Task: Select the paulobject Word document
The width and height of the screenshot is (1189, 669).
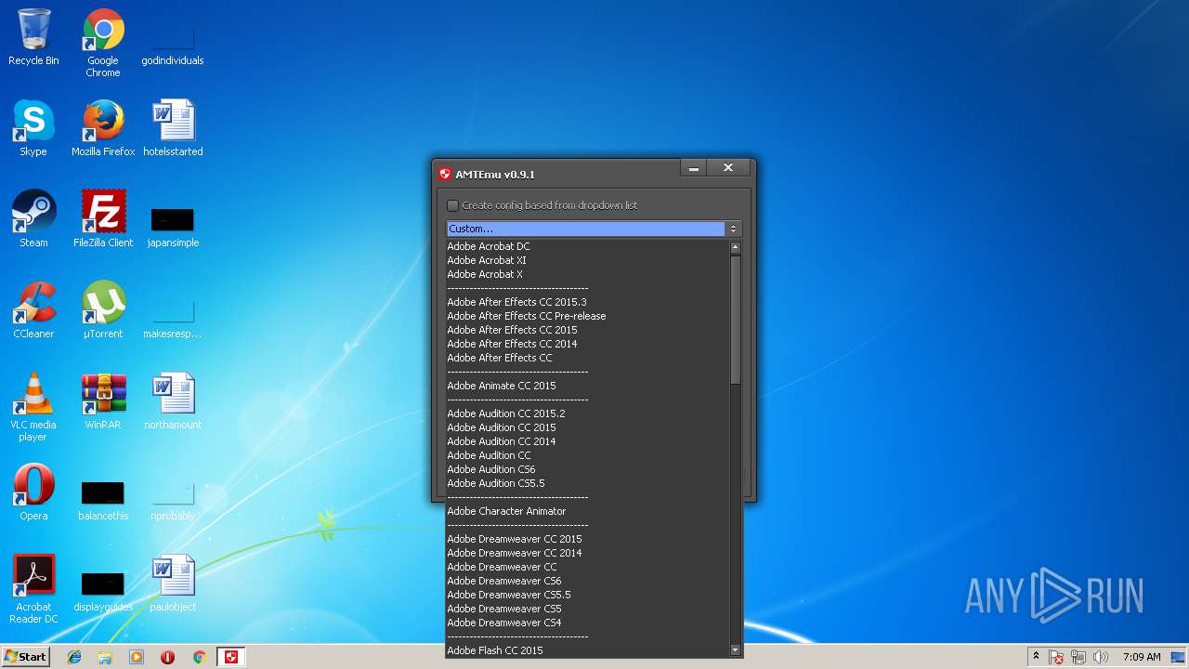Action: click(x=173, y=584)
